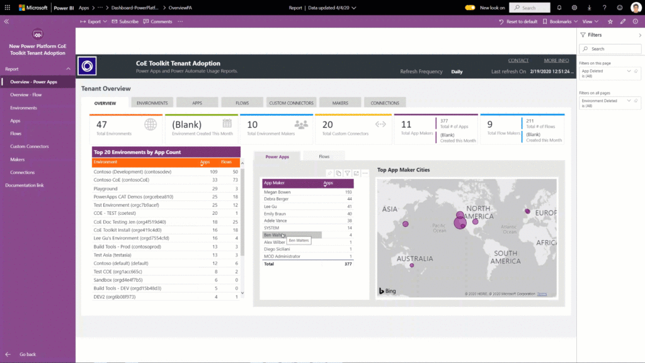Select Contoso CoE (contosoCoE) environment row
The height and width of the screenshot is (363, 645).
166,180
